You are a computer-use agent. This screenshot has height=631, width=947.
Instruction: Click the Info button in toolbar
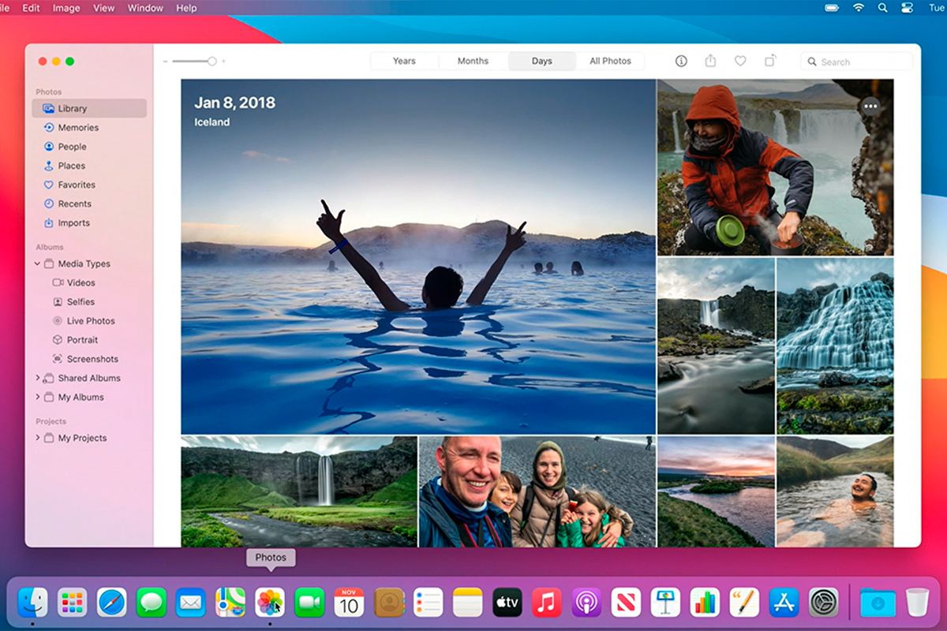(x=681, y=61)
